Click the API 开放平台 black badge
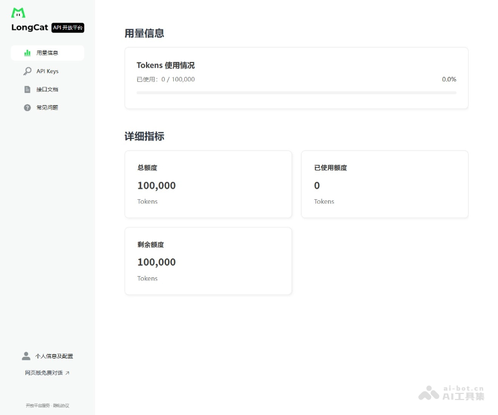Screen dimensions: 498x415 click(x=68, y=28)
